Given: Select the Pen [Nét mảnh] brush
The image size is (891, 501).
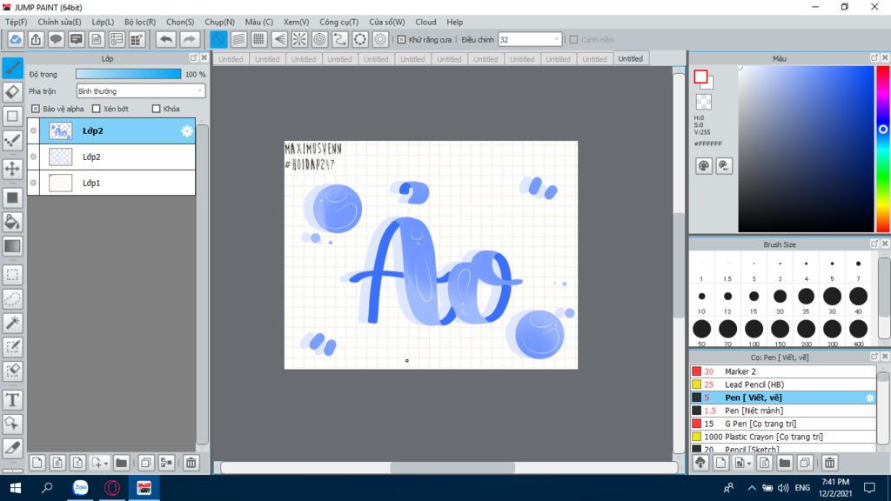Looking at the screenshot, I should pyautogui.click(x=783, y=411).
